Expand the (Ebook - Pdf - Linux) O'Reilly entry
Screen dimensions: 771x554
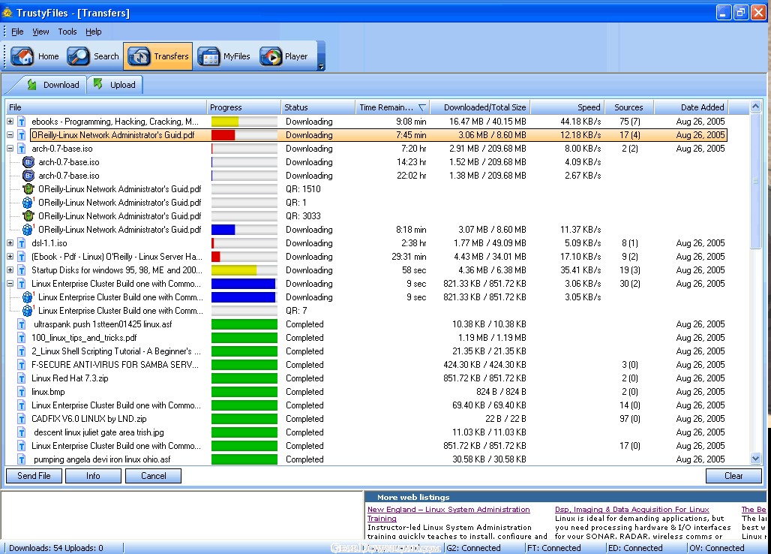(10, 256)
